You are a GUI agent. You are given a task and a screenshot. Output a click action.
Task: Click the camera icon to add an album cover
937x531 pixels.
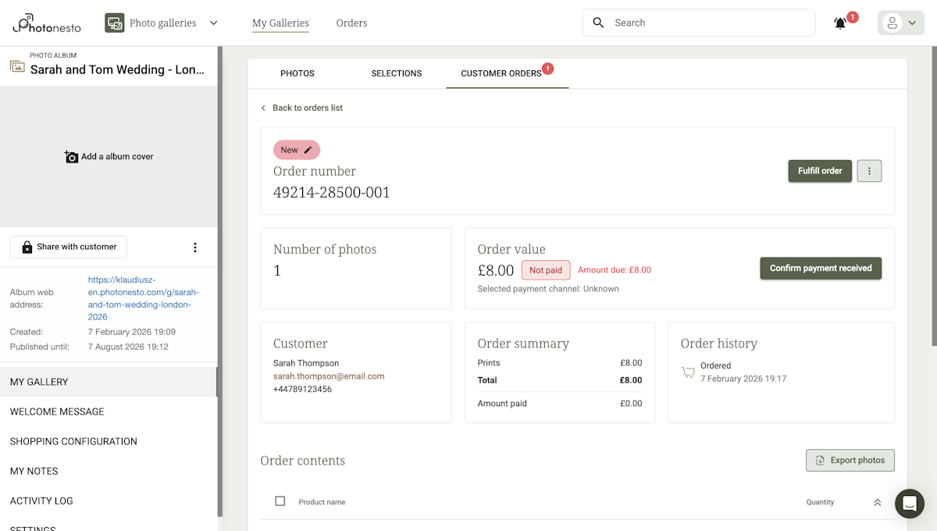(70, 155)
